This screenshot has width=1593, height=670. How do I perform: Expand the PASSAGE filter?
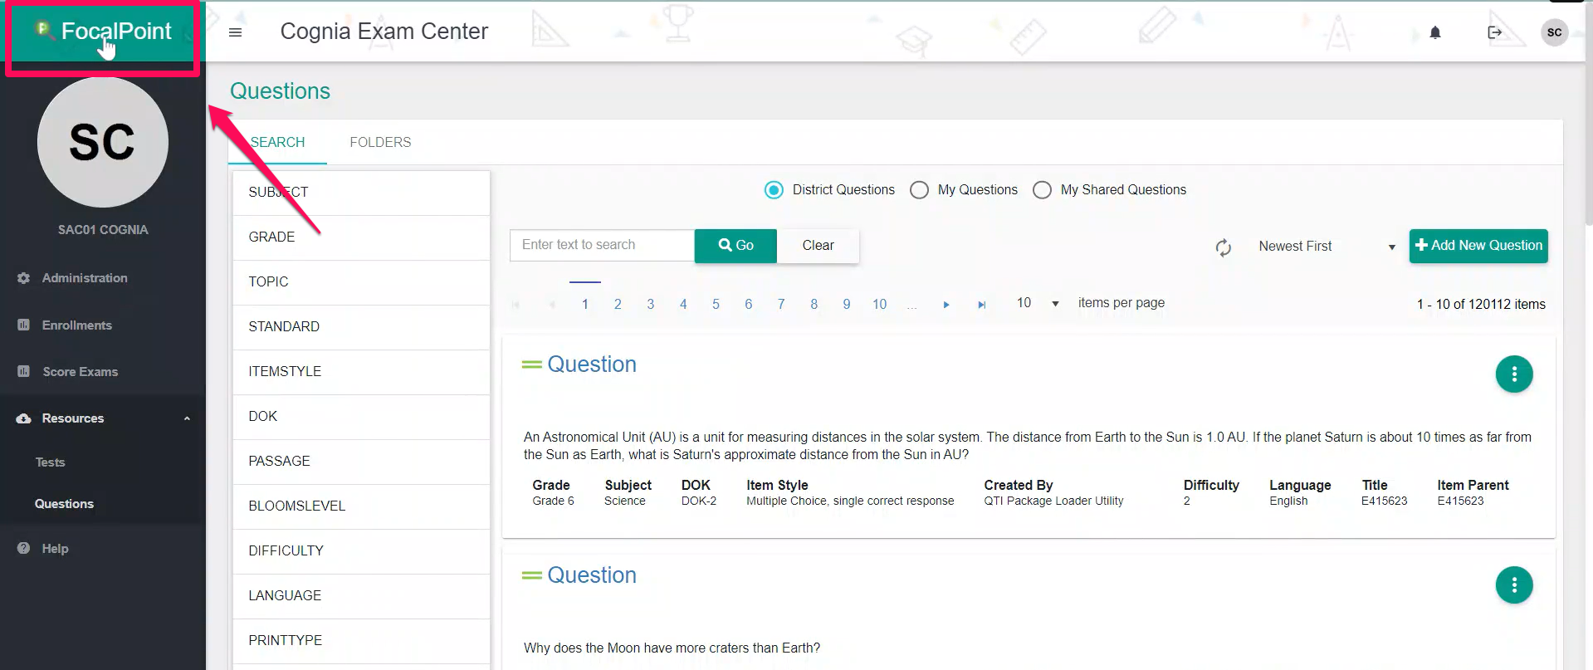click(361, 462)
